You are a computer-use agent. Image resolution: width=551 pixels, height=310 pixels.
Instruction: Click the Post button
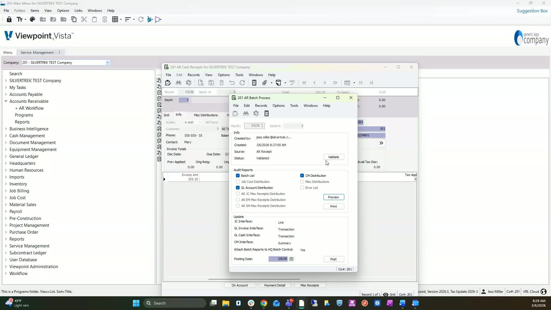(x=333, y=259)
